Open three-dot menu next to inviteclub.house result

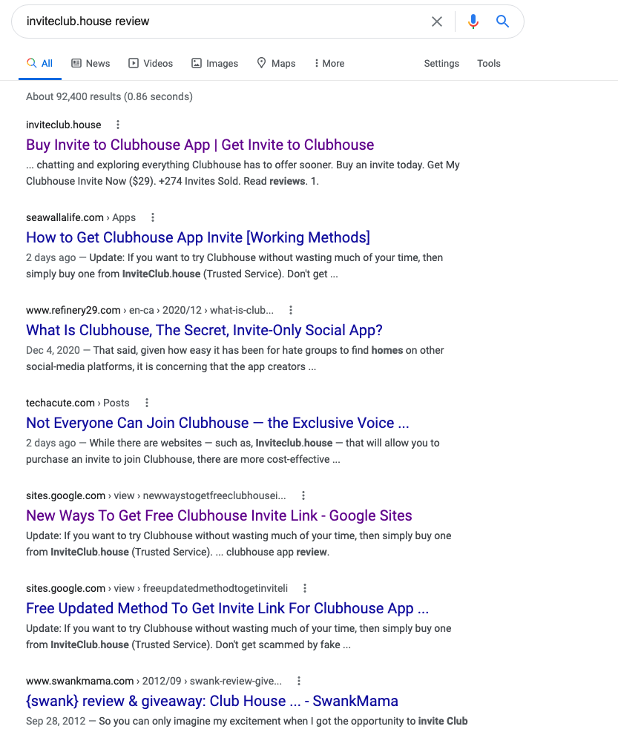click(118, 125)
